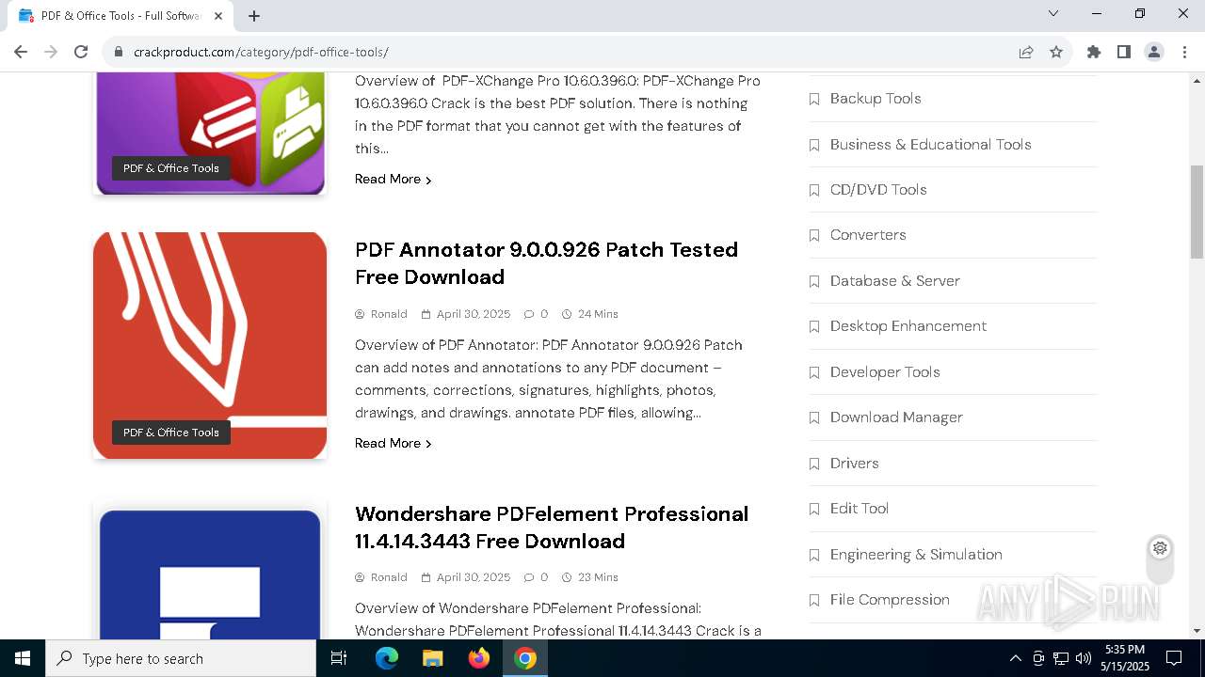The width and height of the screenshot is (1205, 677).
Task: Click Read More under PDF Annotator overview
Action: tap(393, 443)
